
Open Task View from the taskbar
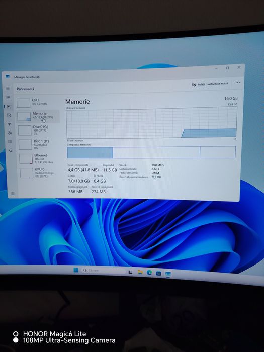[130, 272]
